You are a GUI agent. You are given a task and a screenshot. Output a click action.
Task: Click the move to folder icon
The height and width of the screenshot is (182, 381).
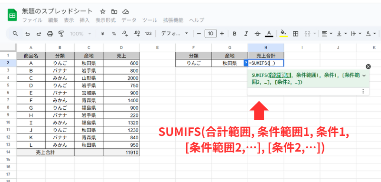pos(114,11)
